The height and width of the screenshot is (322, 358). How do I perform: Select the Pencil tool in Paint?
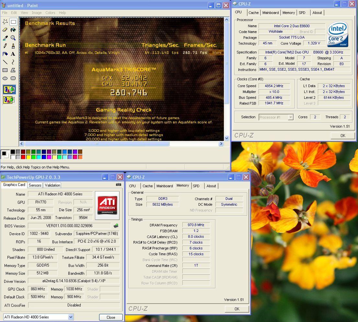coord(5,46)
